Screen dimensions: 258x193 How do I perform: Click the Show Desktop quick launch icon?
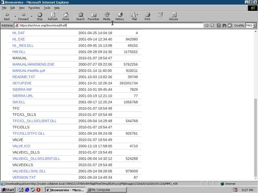click(33, 190)
